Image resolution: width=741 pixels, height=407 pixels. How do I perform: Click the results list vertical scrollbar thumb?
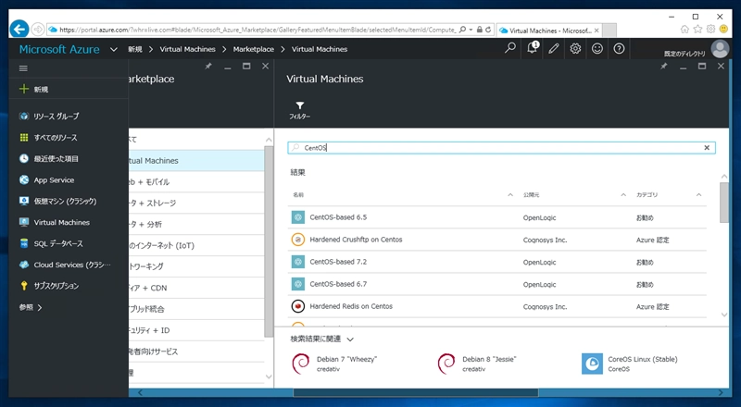coord(724,202)
